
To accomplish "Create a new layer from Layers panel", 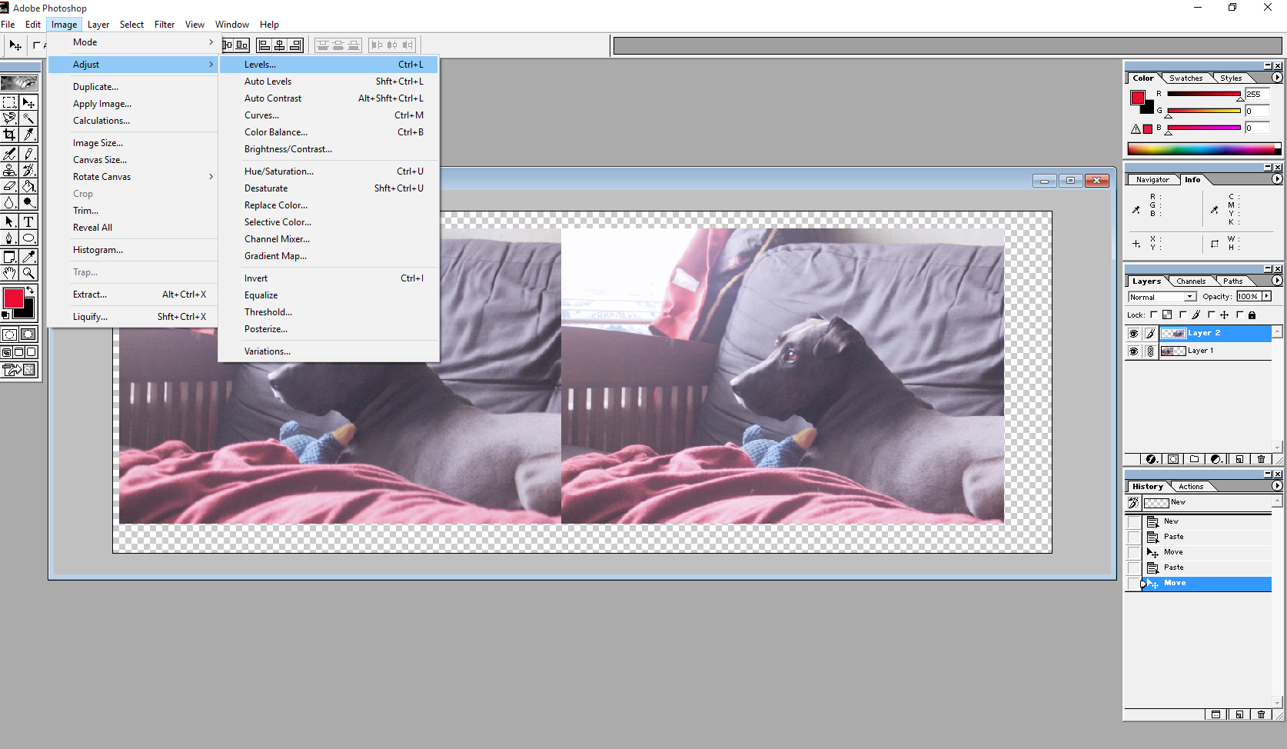I will (x=1239, y=459).
